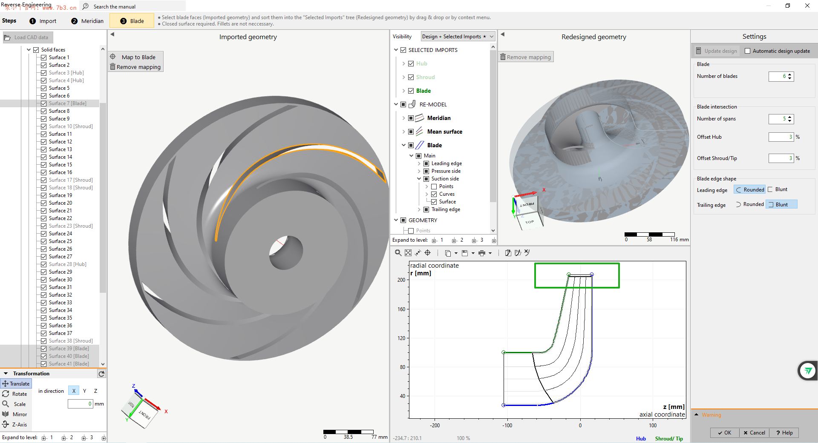Screen dimensions: 818x443
Task: Select Rounded trailing edge shape
Action: (749, 205)
